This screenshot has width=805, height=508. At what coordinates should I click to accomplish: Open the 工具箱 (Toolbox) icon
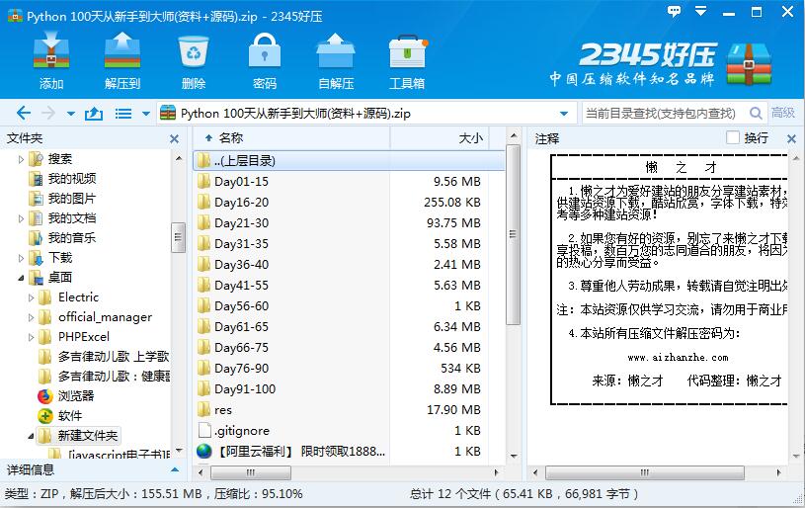coord(407,51)
